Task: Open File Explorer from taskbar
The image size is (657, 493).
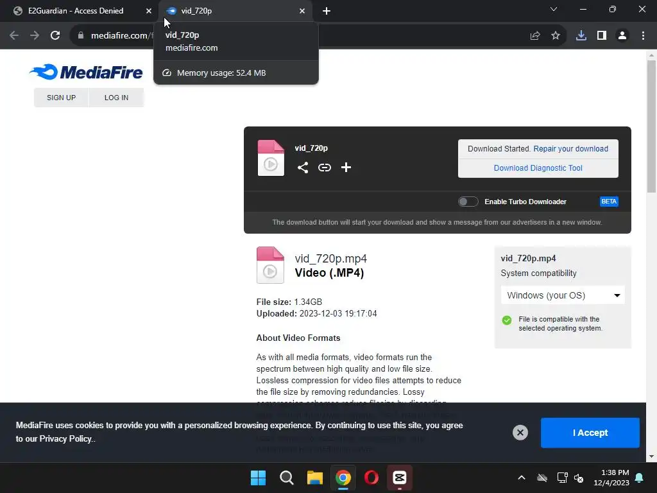Action: point(314,478)
